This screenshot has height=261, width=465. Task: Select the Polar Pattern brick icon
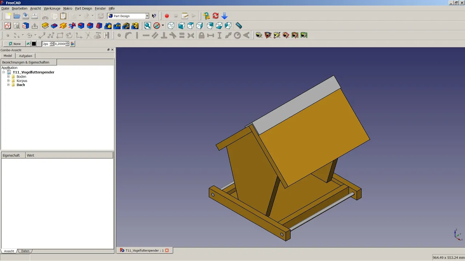coord(126,26)
